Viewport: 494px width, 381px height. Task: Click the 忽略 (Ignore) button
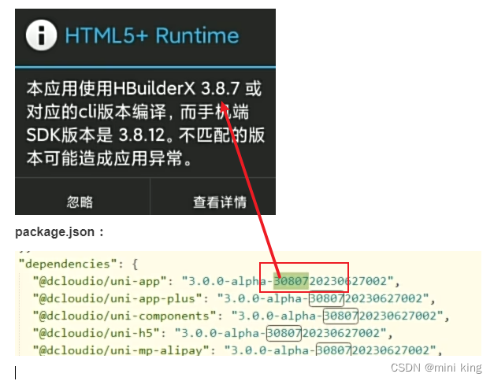[82, 197]
